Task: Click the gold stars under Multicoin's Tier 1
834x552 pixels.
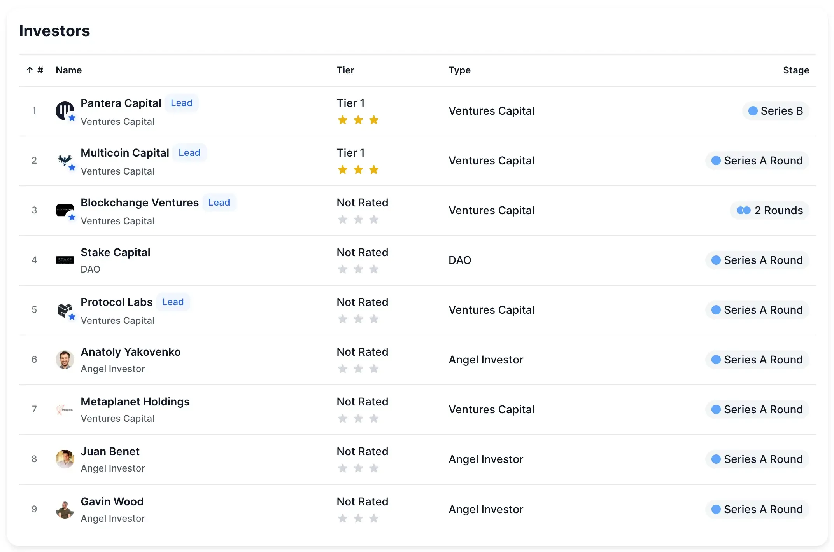Action: (358, 170)
